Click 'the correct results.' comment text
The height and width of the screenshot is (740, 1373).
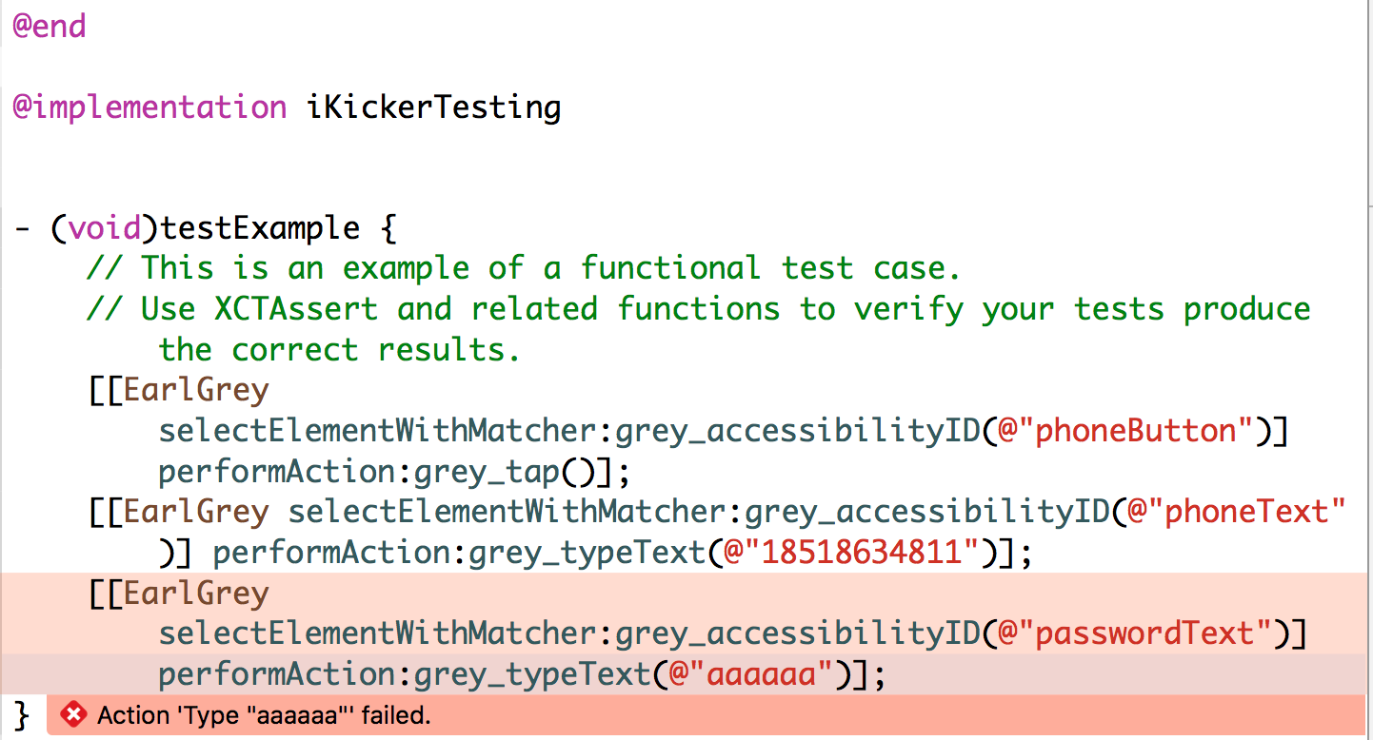click(x=340, y=350)
